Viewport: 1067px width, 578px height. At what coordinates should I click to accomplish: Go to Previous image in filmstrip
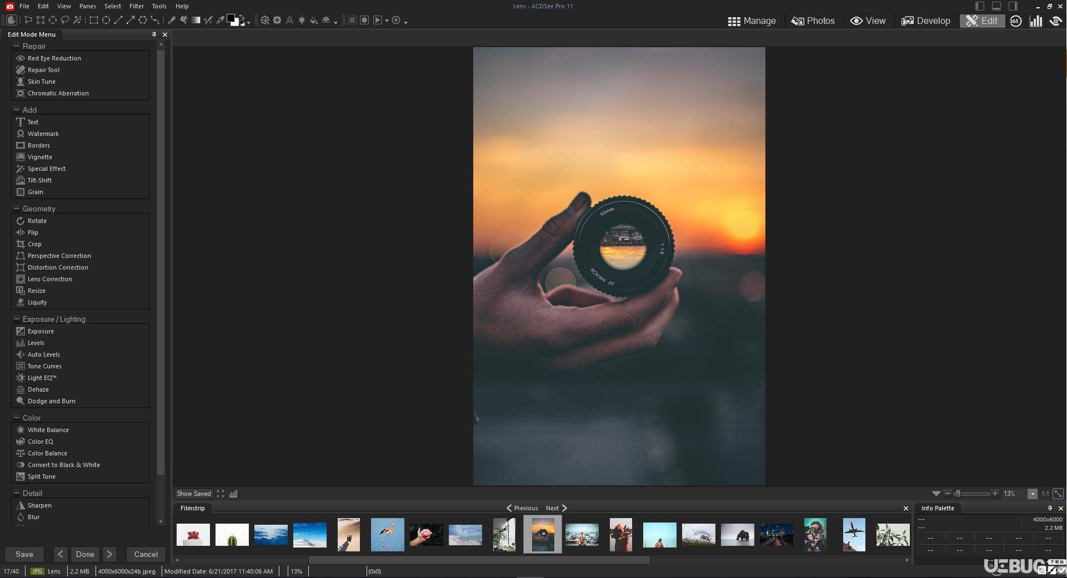(522, 508)
